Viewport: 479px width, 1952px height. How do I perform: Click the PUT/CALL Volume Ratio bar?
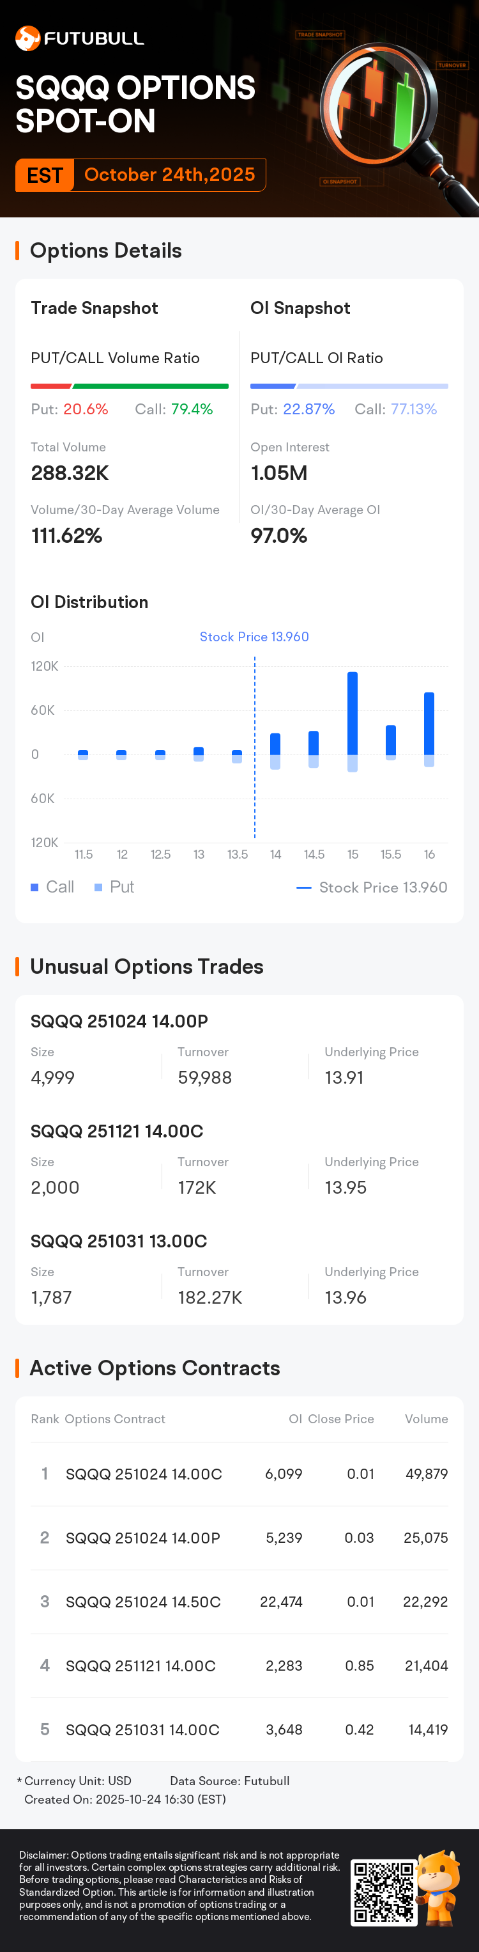coord(130,386)
